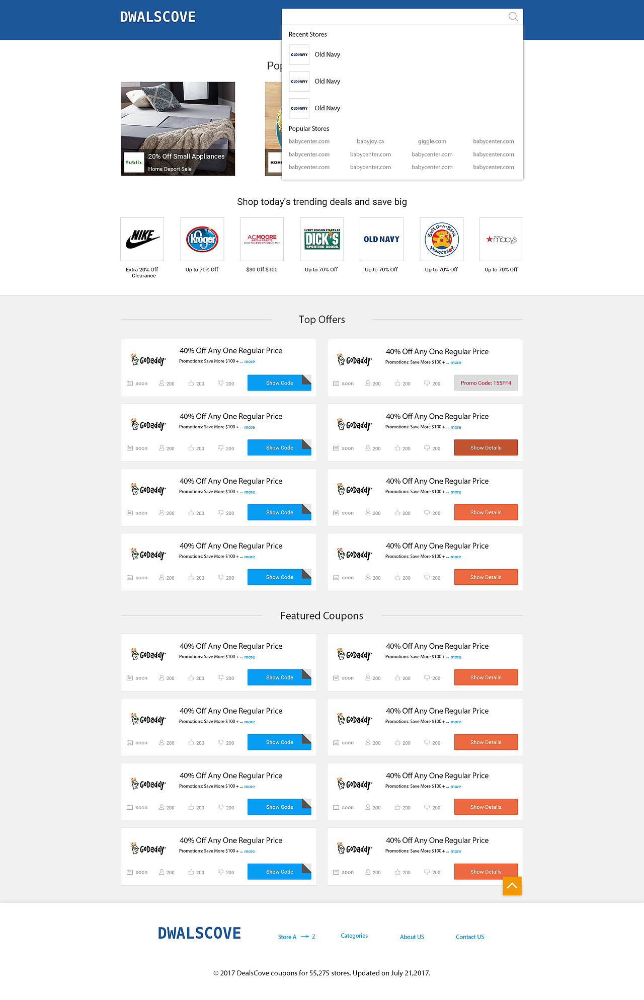644x1000 pixels.
Task: Open the About US footer link
Action: pos(412,937)
